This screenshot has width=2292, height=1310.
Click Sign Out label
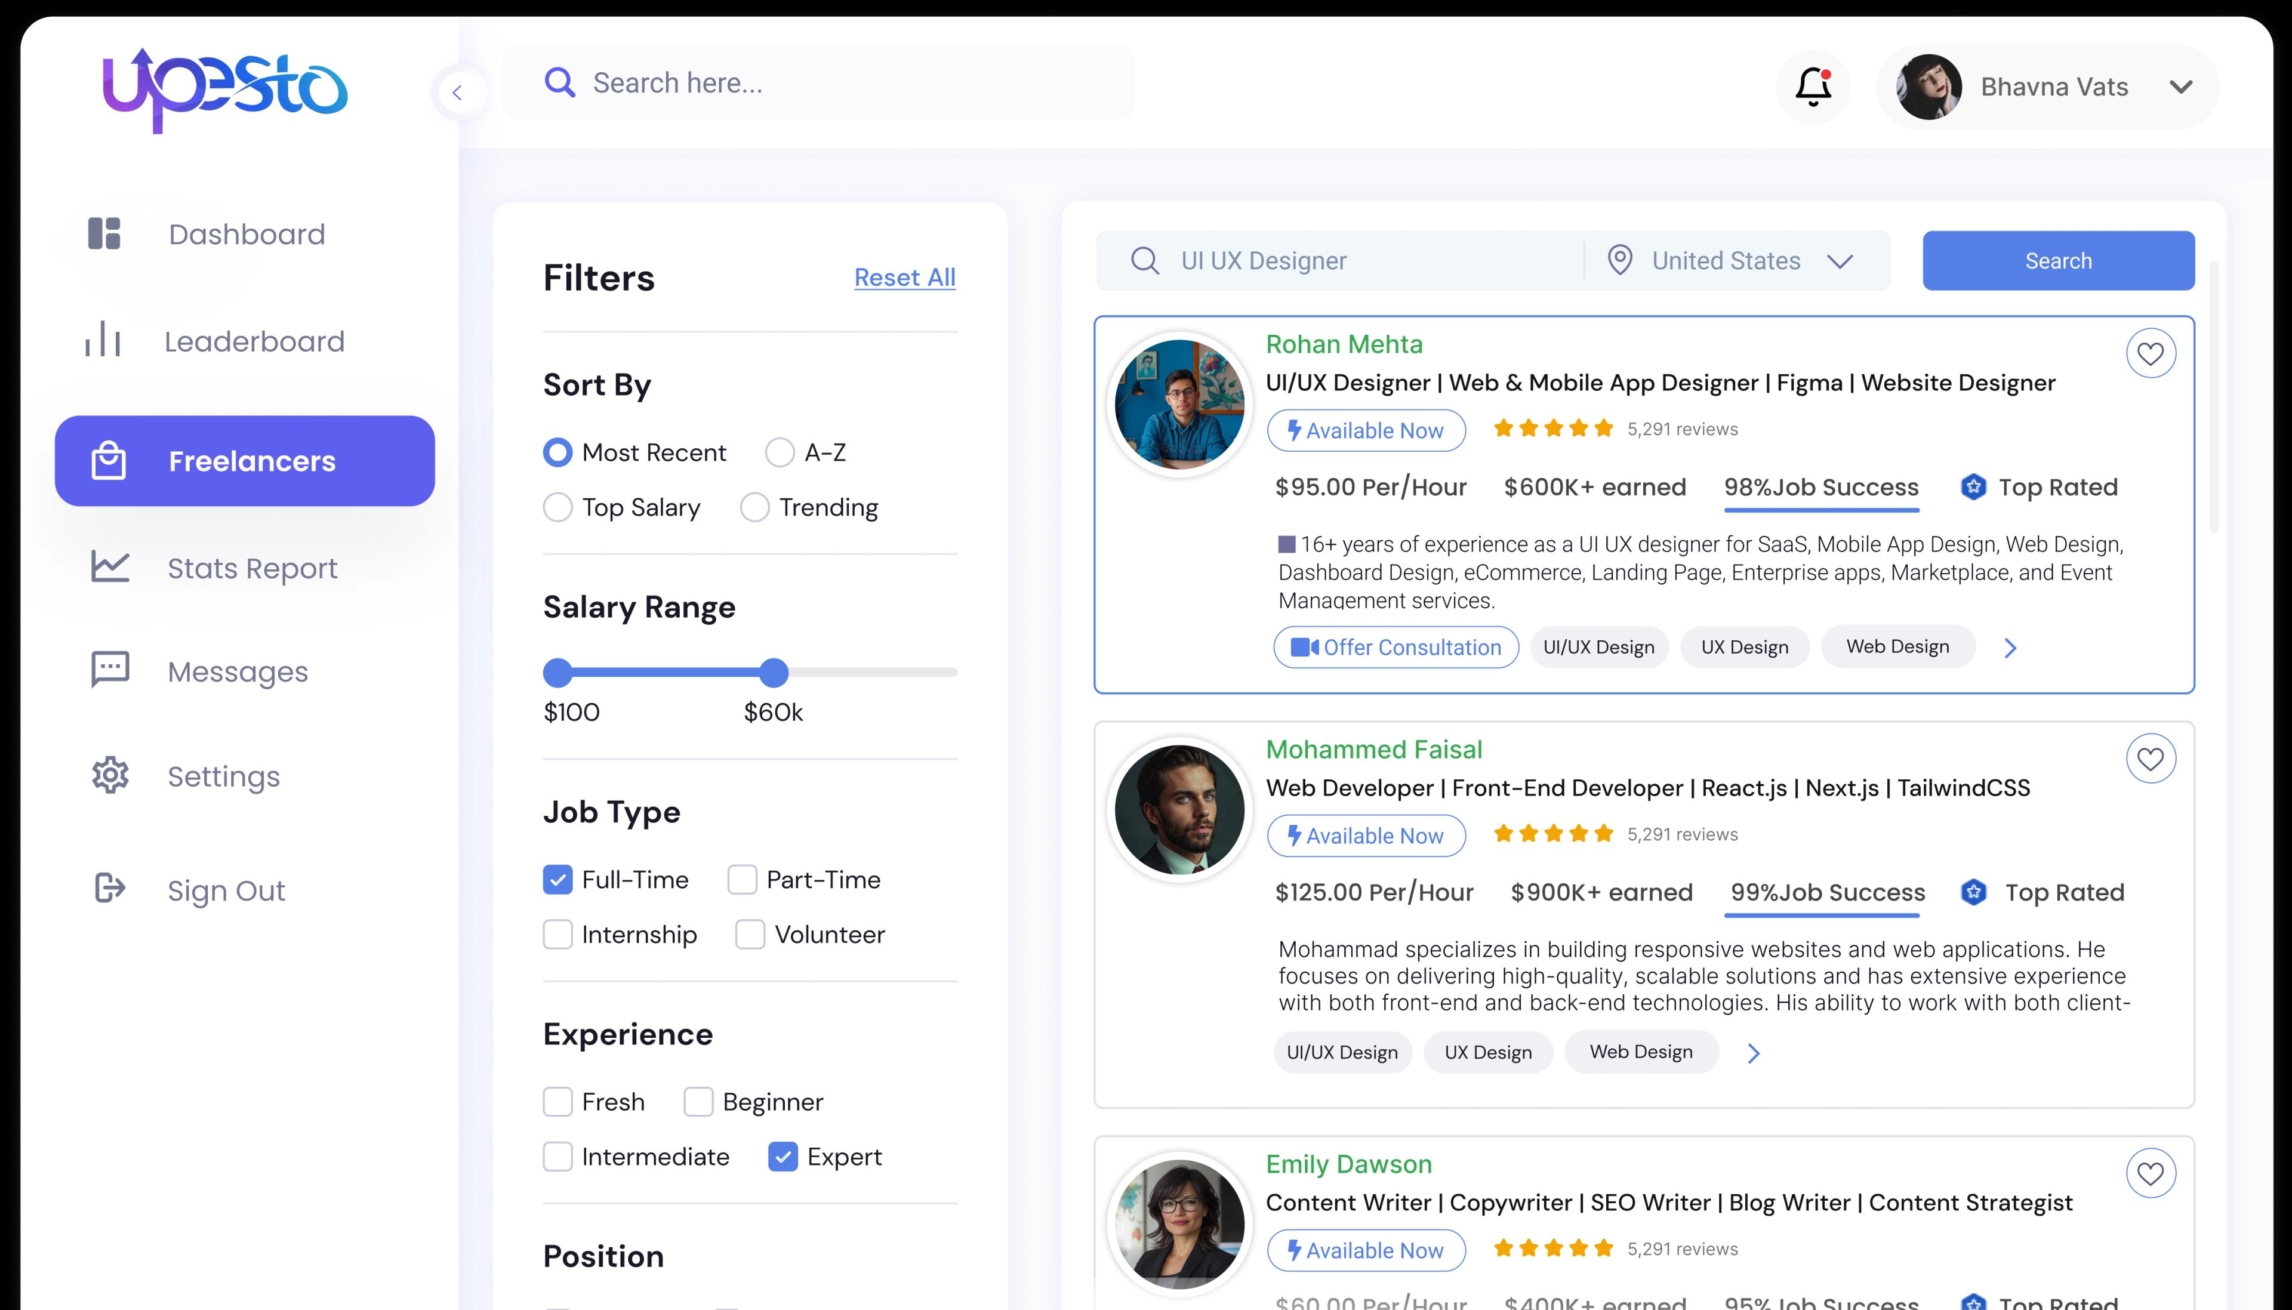click(x=226, y=890)
